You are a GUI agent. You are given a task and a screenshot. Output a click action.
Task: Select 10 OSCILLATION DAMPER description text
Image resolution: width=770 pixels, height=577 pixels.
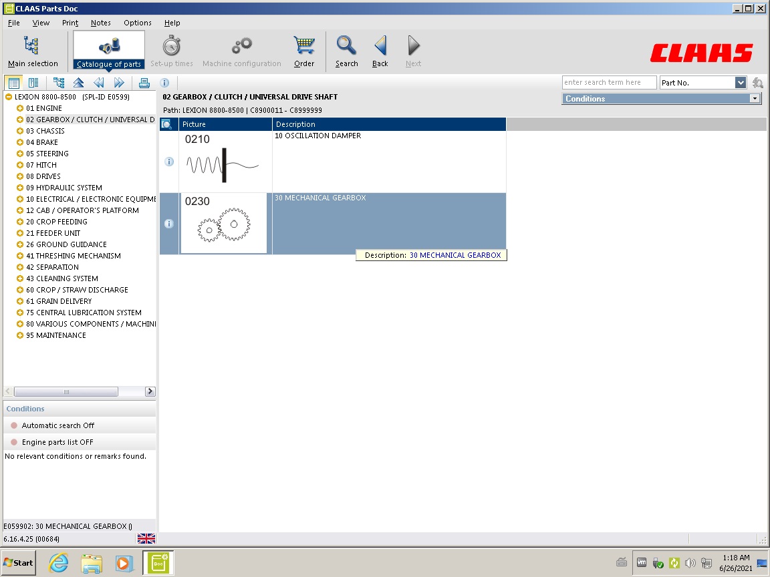[317, 136]
